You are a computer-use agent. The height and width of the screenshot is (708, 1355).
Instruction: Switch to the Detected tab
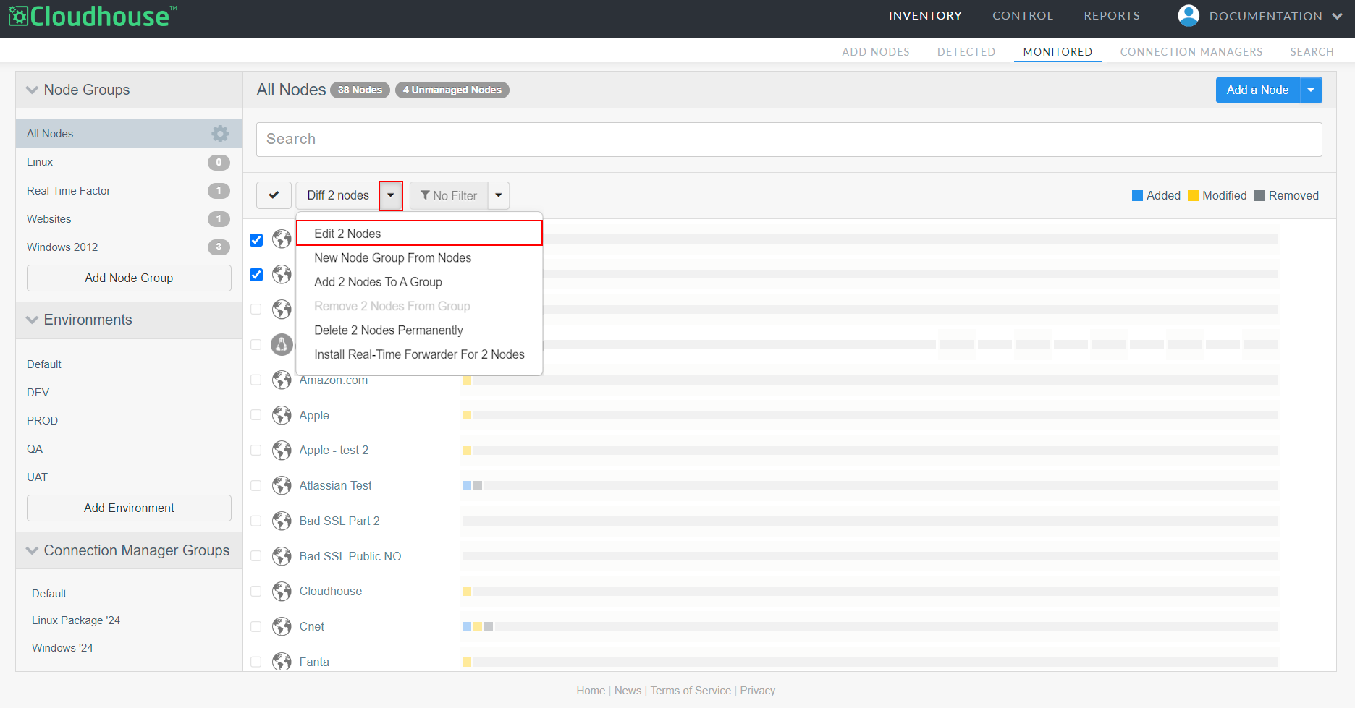tap(966, 52)
